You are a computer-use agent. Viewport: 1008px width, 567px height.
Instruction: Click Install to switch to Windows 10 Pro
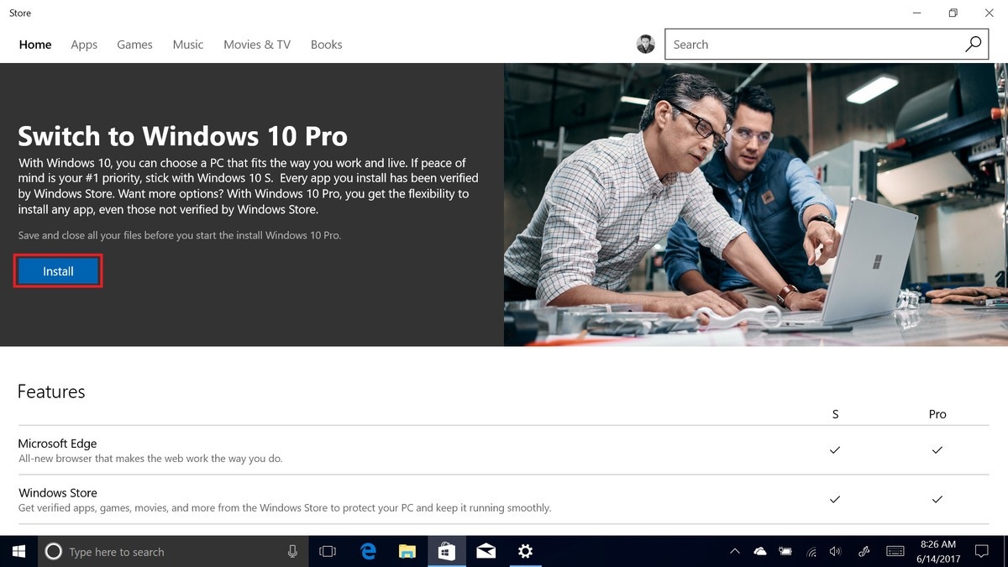[x=57, y=270]
